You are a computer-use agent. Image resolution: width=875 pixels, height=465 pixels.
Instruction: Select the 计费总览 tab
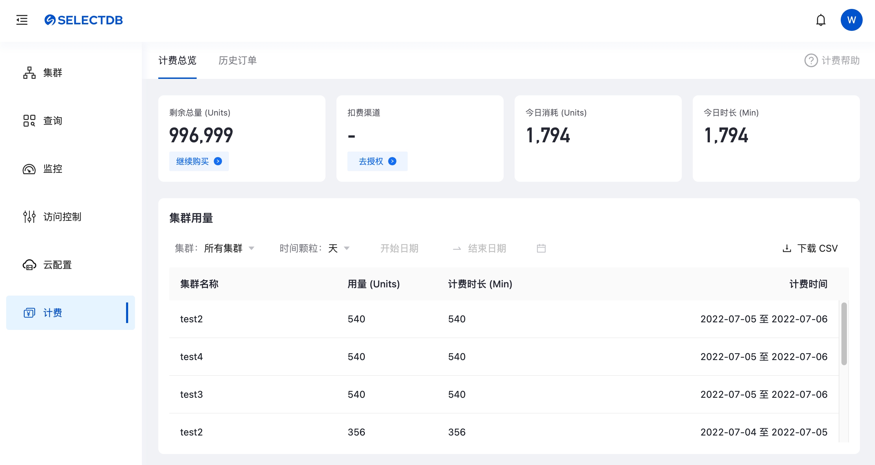[x=177, y=60]
